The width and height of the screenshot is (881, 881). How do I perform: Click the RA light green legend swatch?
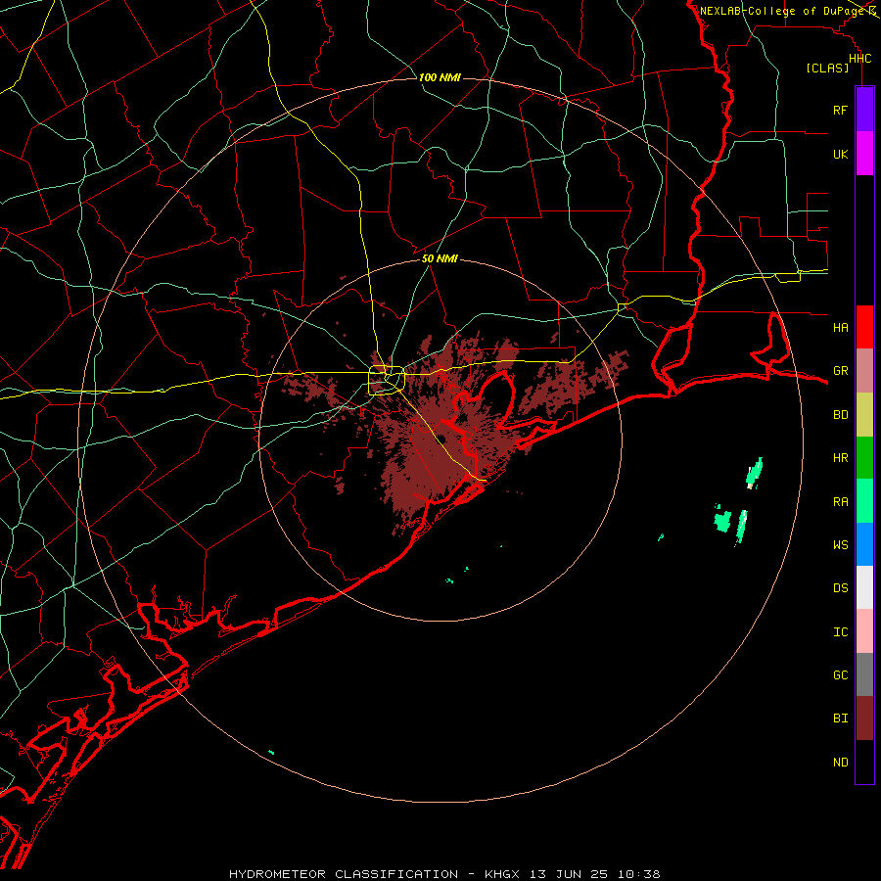[x=864, y=500]
